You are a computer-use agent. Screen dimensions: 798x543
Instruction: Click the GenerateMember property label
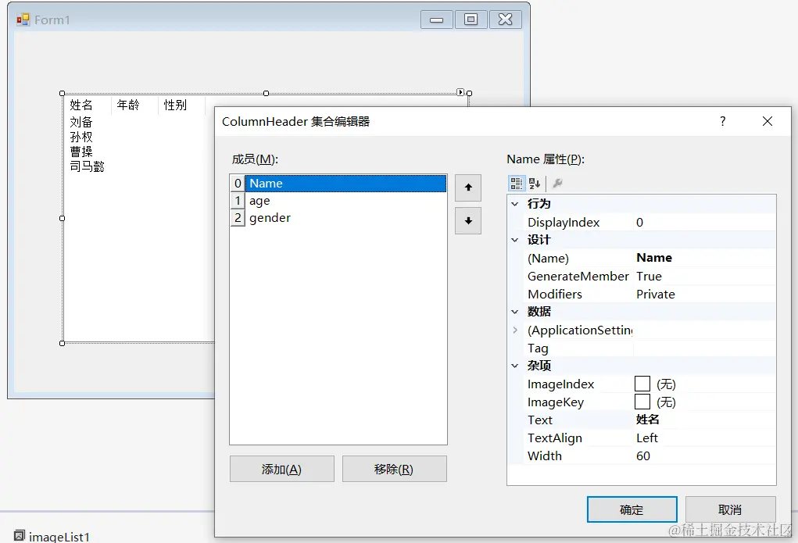point(578,277)
